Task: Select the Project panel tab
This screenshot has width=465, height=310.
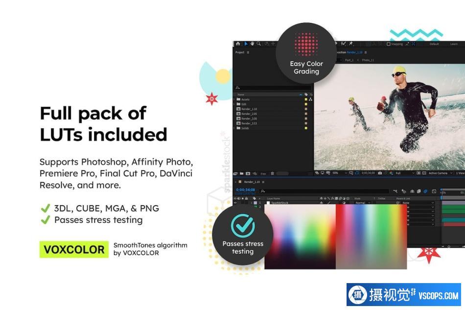Action: tap(240, 52)
